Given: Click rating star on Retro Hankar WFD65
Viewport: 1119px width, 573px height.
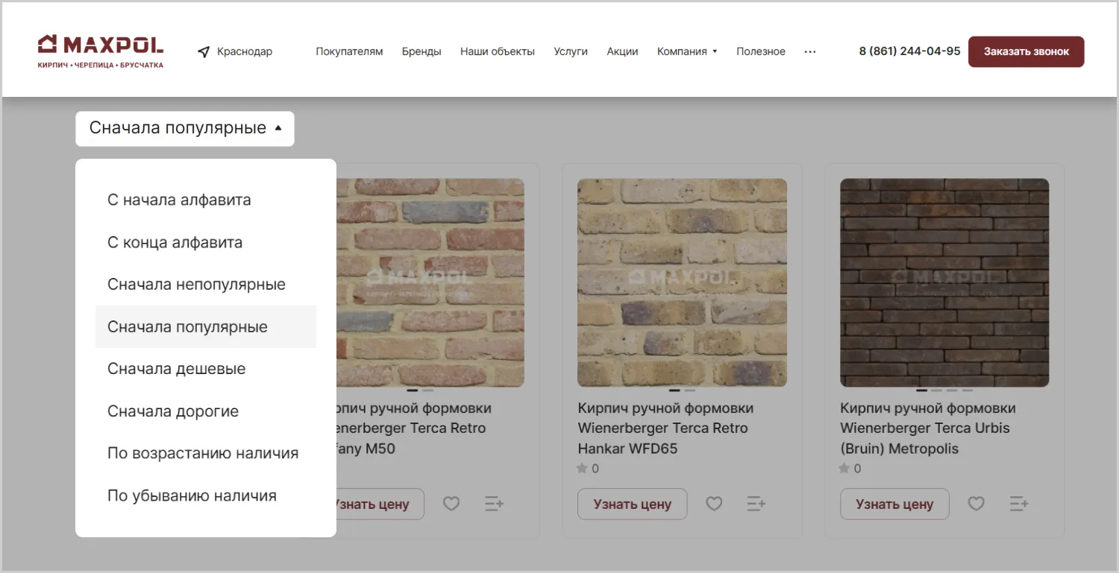Looking at the screenshot, I should pos(583,469).
